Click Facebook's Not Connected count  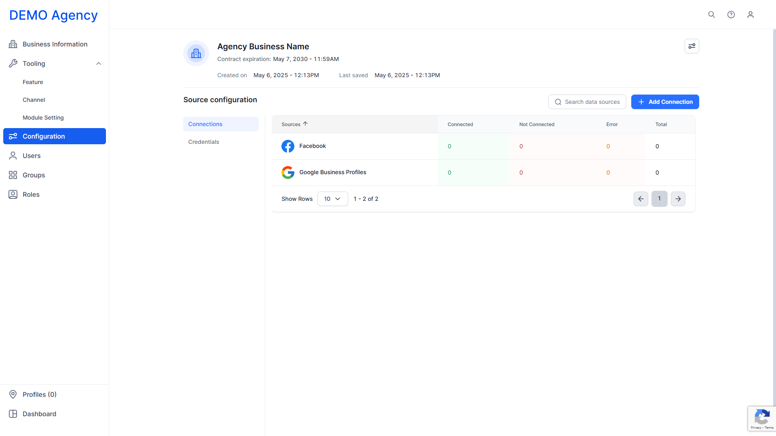coord(521,146)
